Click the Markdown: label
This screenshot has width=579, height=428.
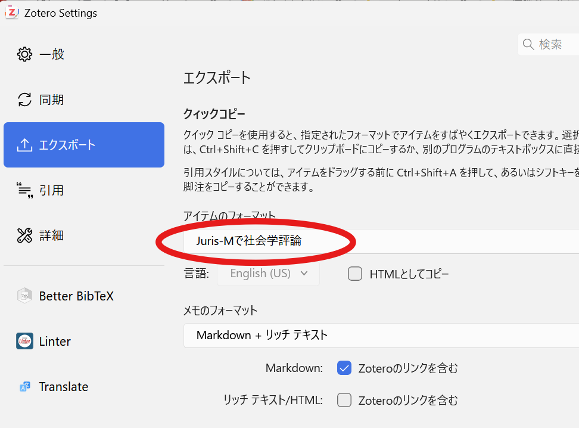[x=294, y=368]
